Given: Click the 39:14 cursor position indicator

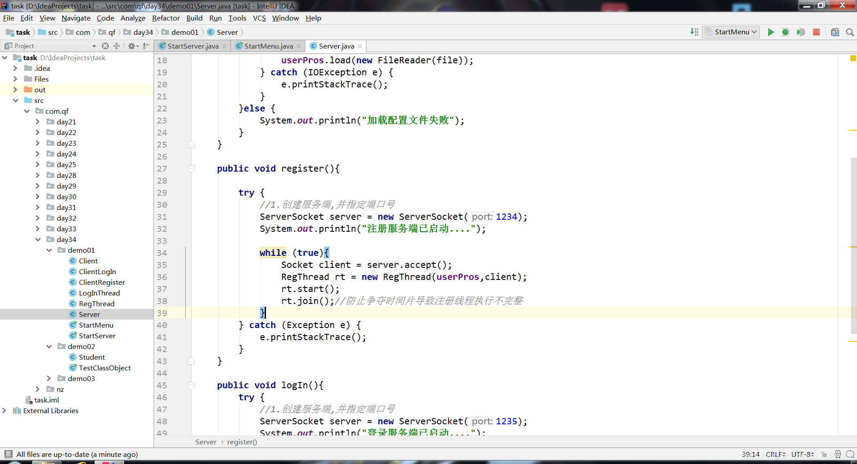Looking at the screenshot, I should 751,455.
